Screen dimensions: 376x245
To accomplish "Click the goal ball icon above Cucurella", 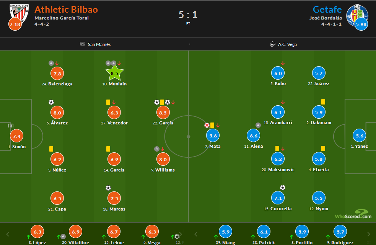I will click(x=283, y=188).
